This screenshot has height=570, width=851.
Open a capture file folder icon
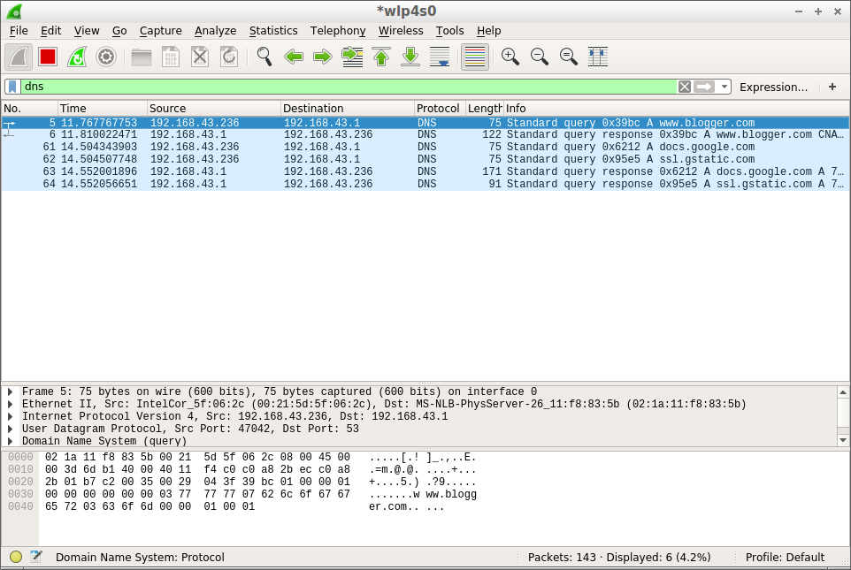click(x=142, y=57)
